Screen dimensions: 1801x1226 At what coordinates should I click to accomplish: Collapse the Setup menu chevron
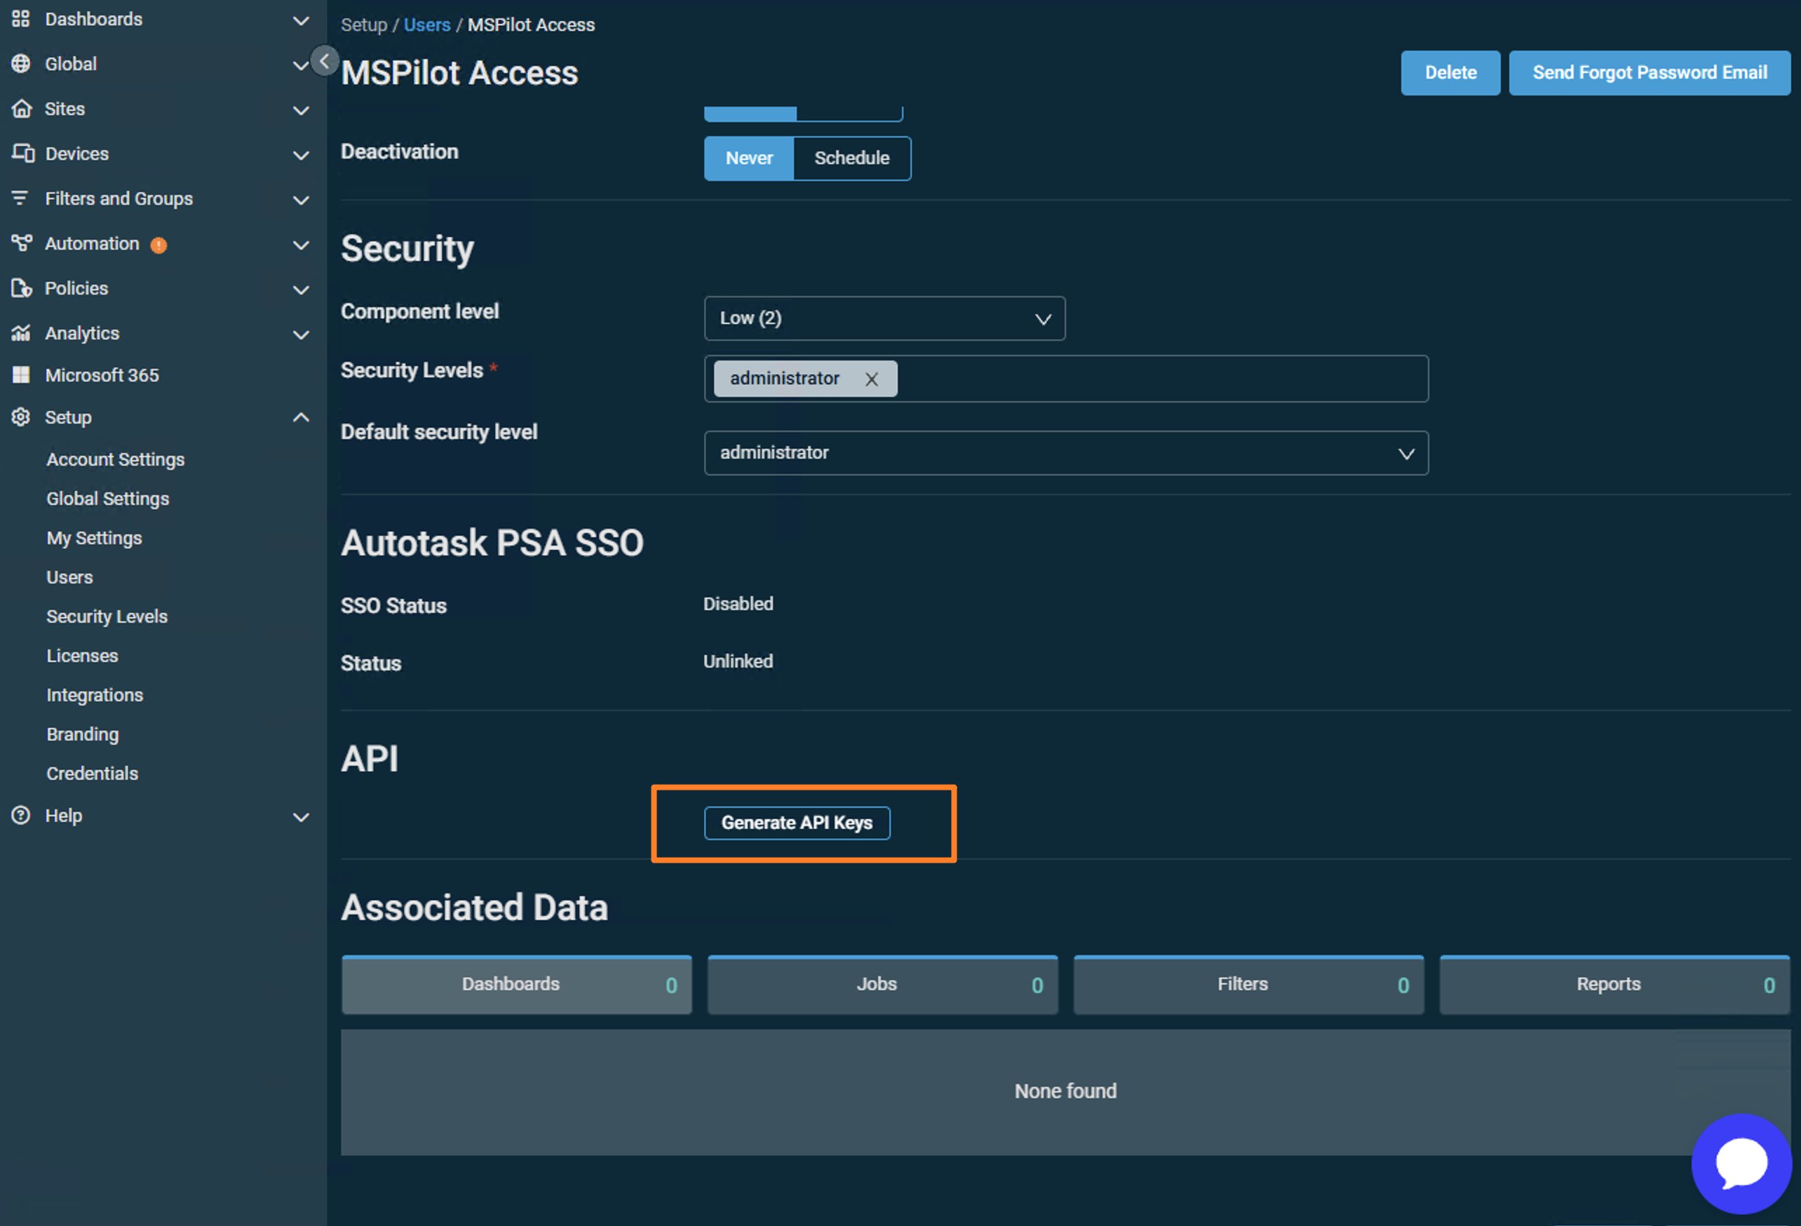(301, 417)
